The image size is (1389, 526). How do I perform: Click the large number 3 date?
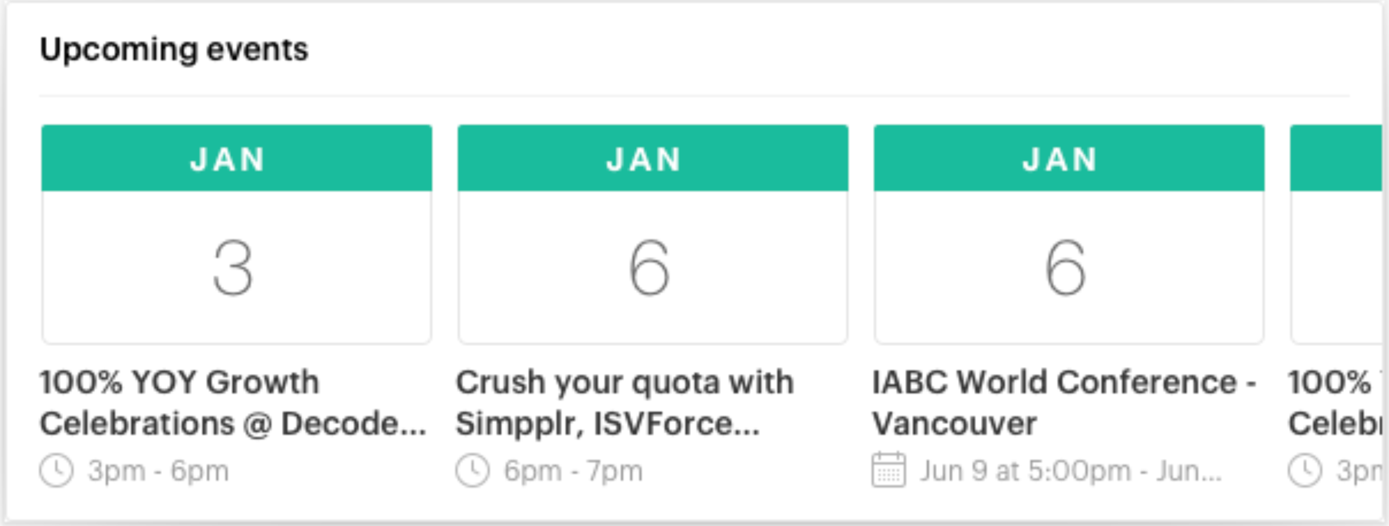tap(233, 268)
